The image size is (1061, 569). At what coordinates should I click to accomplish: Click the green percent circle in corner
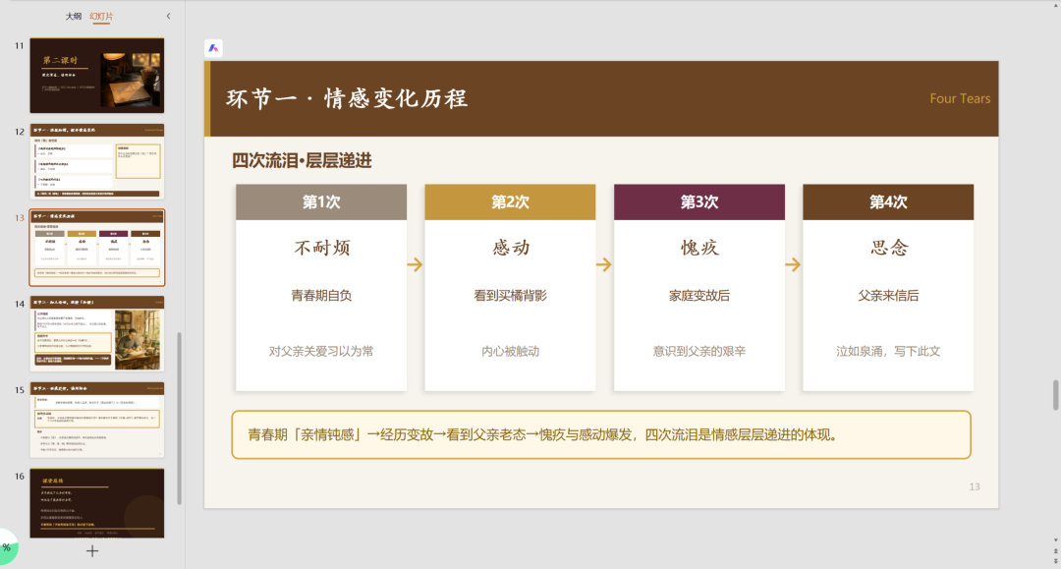(7, 546)
